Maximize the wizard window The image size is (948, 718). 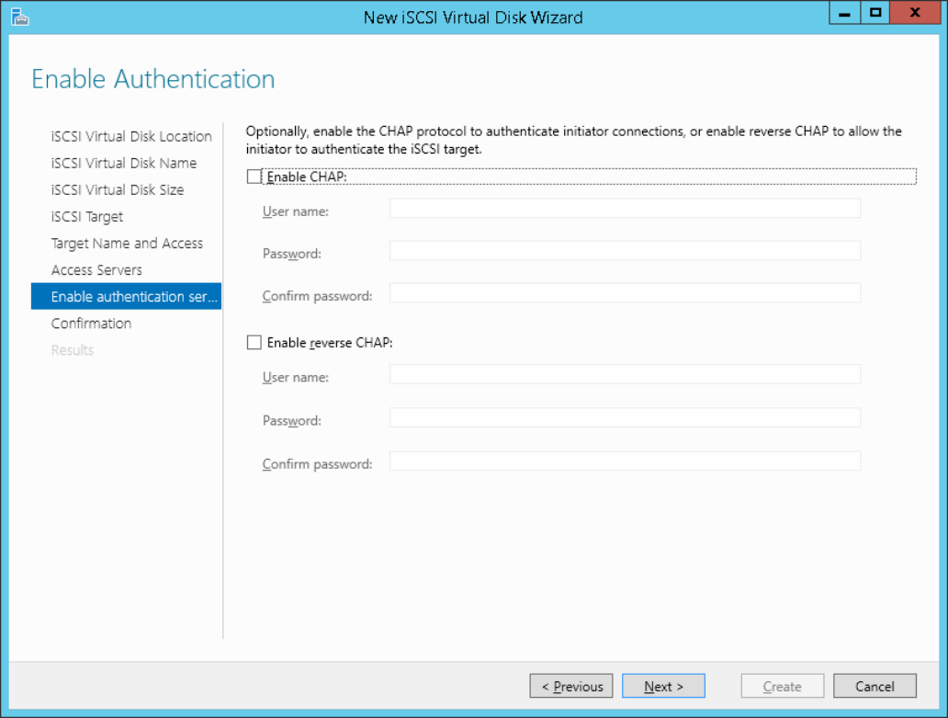point(875,14)
